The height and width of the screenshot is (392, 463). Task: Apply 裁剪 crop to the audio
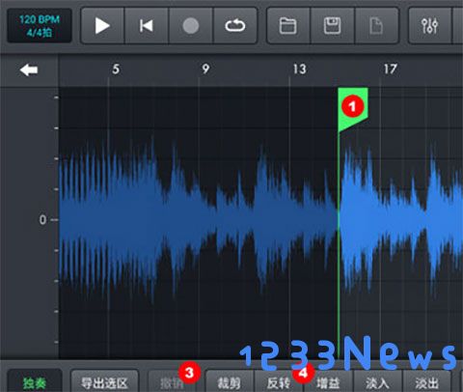pyautogui.click(x=230, y=383)
